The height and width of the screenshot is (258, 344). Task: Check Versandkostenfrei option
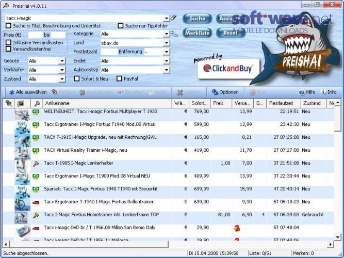click(9, 49)
